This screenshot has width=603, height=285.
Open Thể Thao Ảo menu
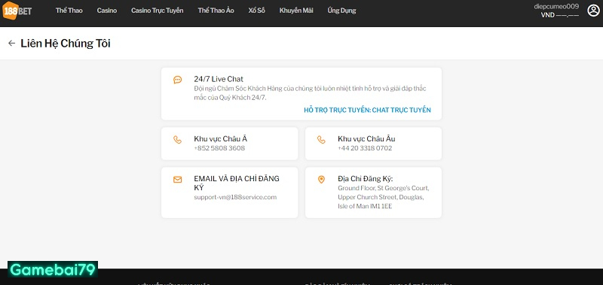click(x=216, y=11)
